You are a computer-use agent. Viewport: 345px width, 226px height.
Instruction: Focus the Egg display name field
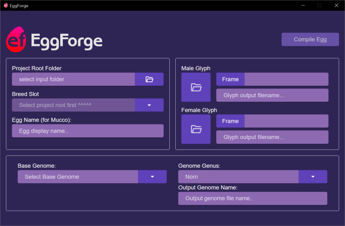[88, 131]
